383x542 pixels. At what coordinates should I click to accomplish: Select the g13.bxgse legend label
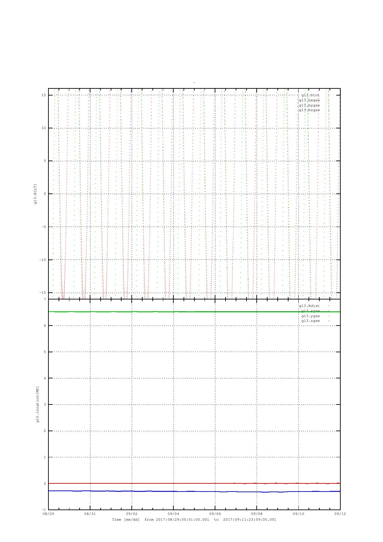(309, 100)
